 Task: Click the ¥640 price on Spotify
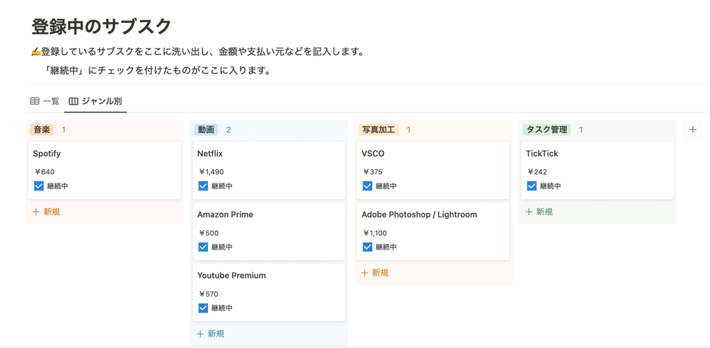tap(44, 172)
